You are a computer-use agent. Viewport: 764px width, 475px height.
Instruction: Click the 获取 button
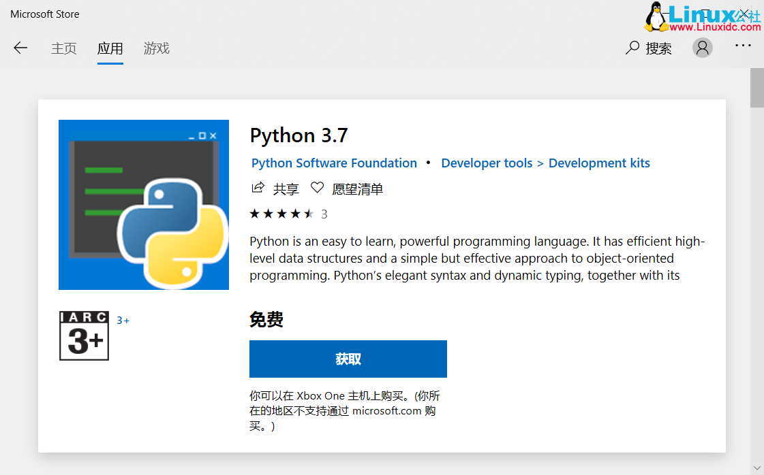[348, 359]
